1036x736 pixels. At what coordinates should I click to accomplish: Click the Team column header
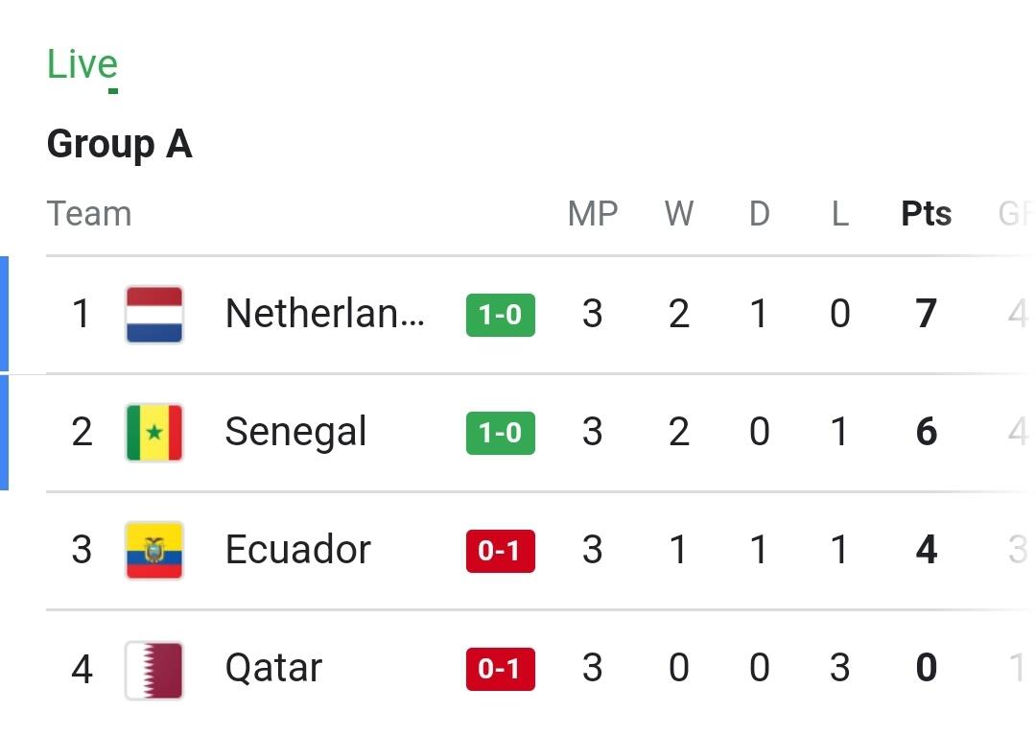tap(89, 213)
